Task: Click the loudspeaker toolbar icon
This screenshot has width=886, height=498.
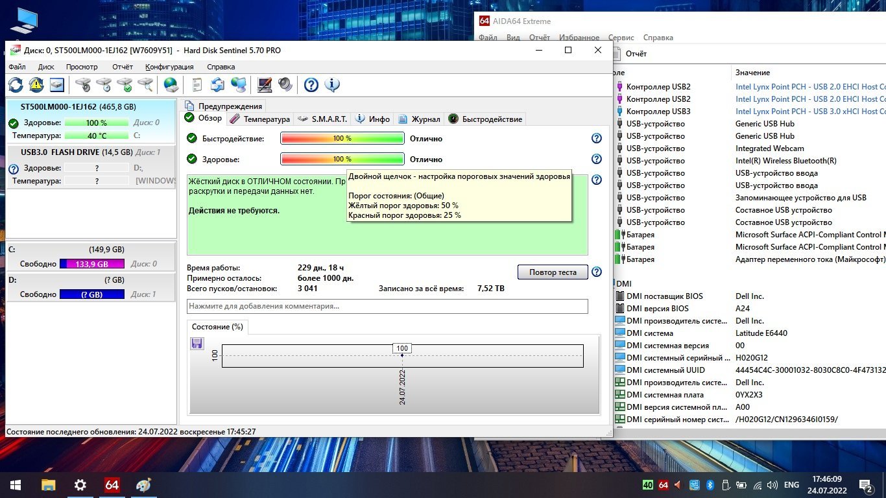Action: 285,85
